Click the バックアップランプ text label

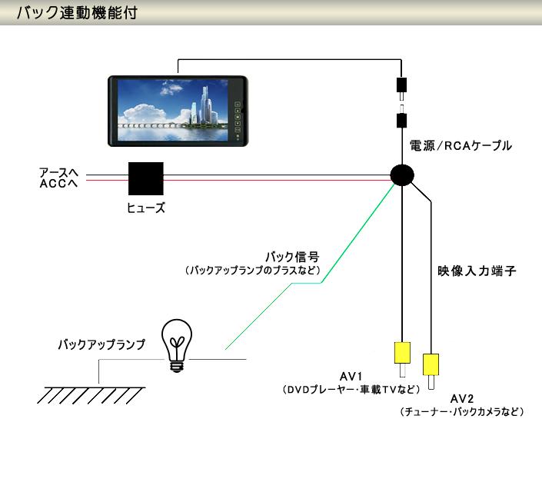pos(101,345)
